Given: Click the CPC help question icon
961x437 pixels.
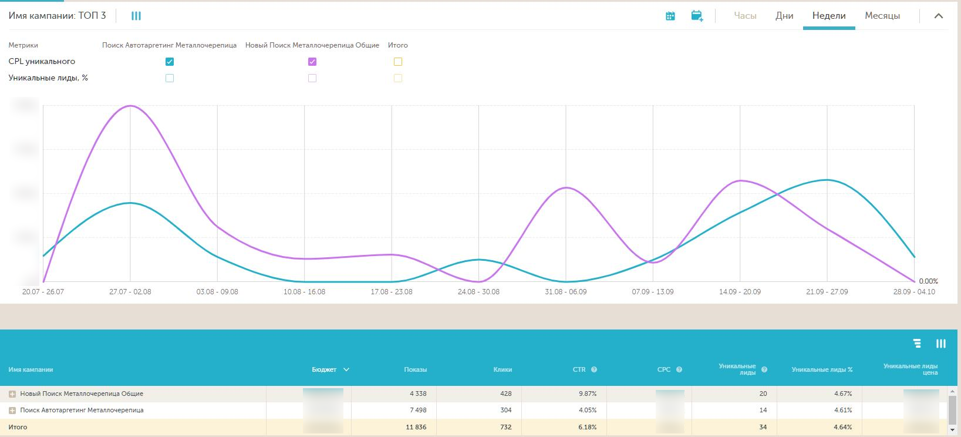Looking at the screenshot, I should (x=679, y=369).
